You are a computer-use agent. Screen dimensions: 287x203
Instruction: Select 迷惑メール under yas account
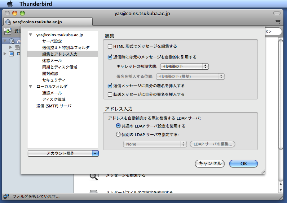click(52, 61)
